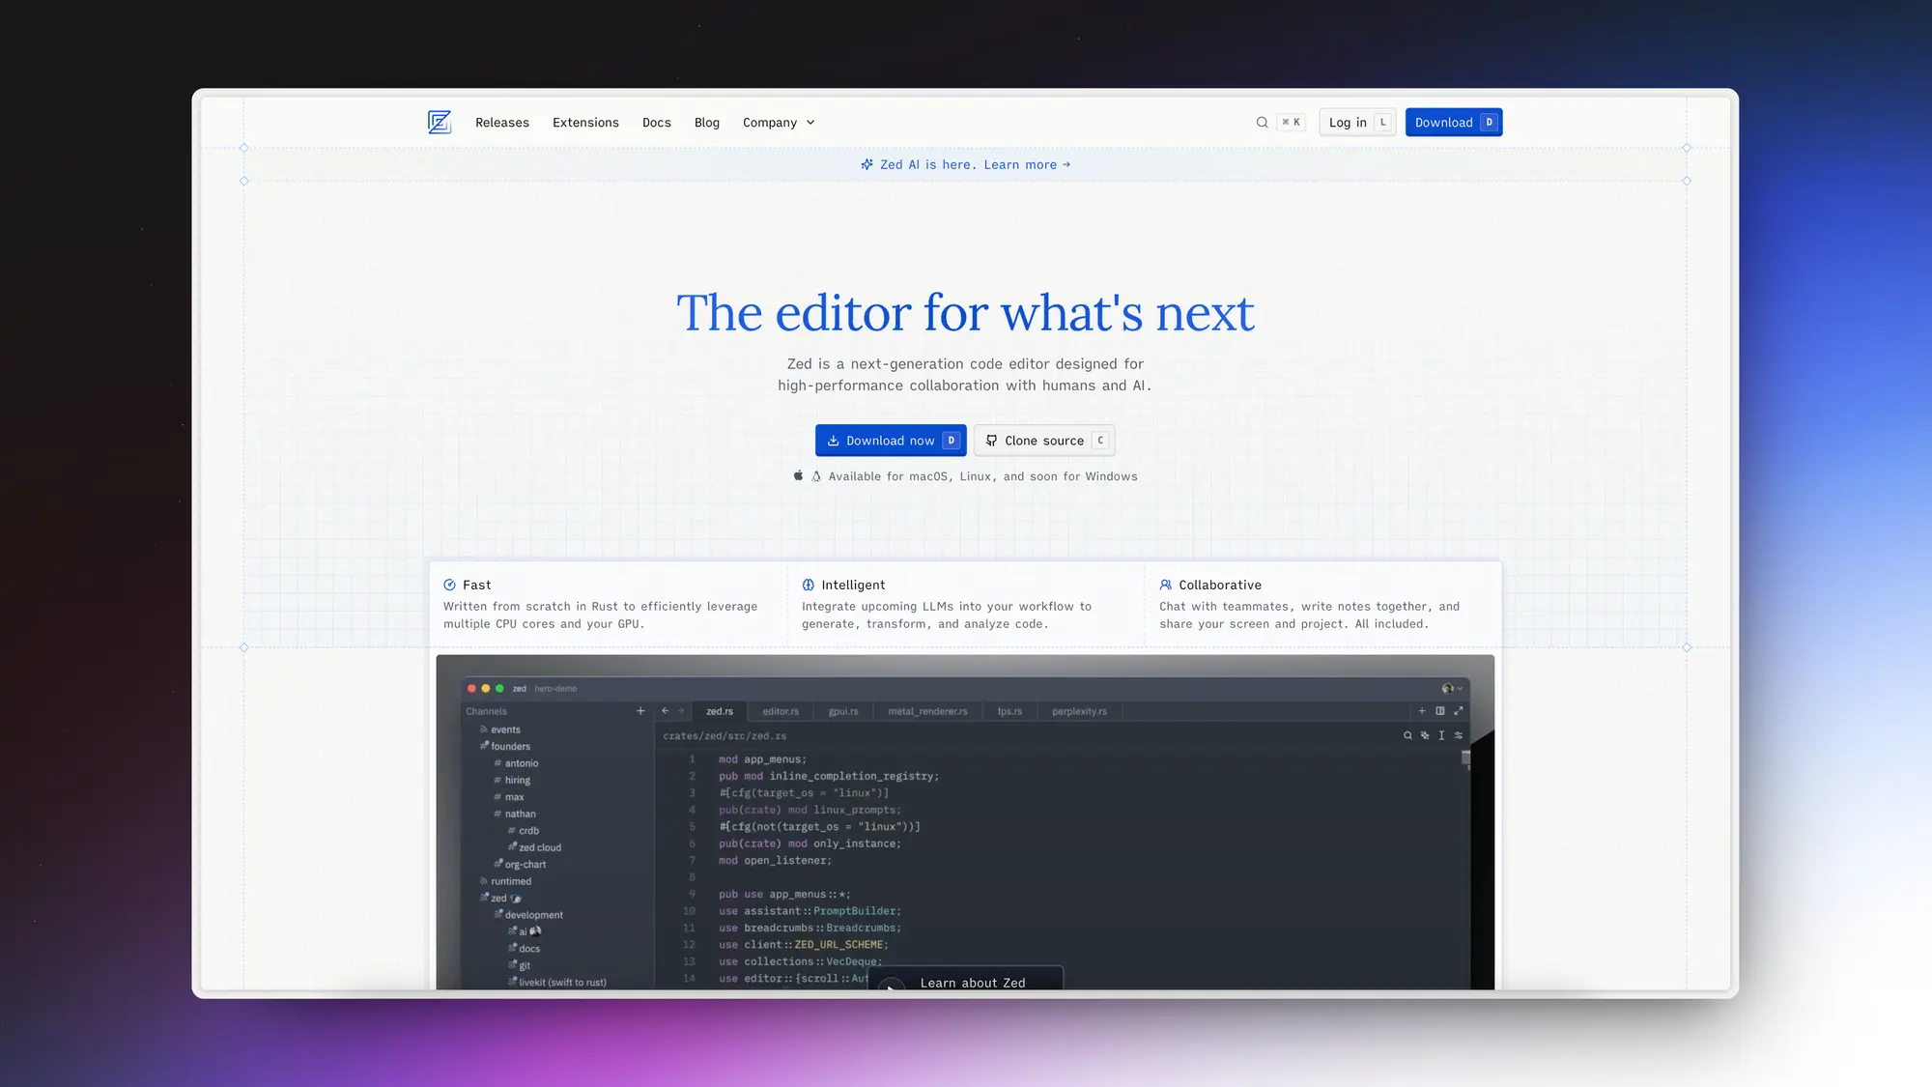This screenshot has height=1087, width=1932.
Task: Click the search icon in top bar
Action: pyautogui.click(x=1261, y=122)
